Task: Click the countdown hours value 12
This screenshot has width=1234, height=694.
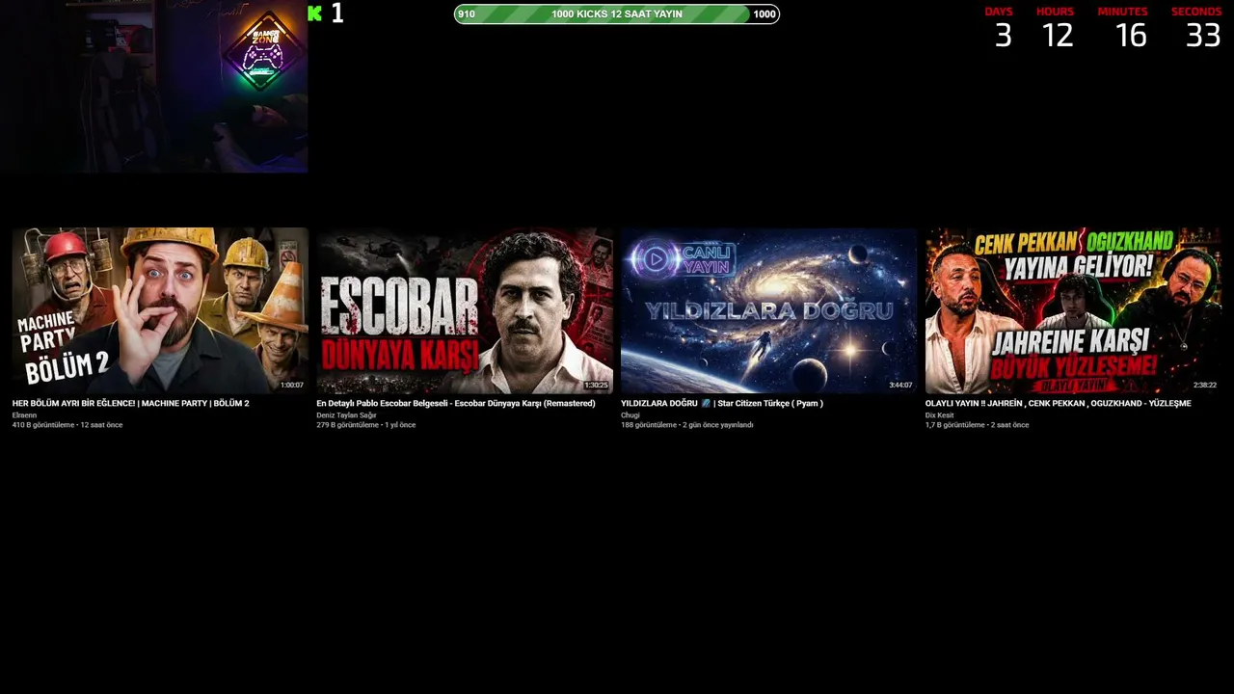Action: click(1058, 36)
